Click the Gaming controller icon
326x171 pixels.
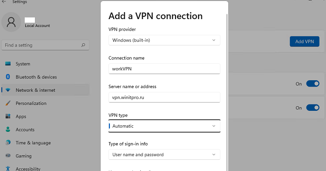pyautogui.click(x=8, y=156)
